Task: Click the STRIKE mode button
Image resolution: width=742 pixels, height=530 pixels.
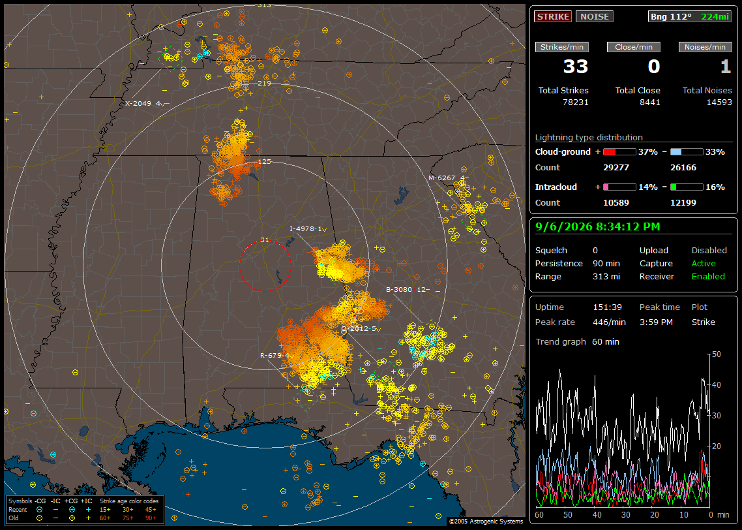Action: 553,16
